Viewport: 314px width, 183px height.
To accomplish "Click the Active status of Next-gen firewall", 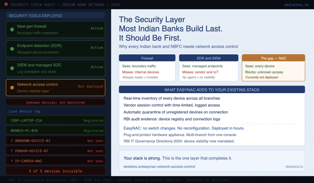I will 97,28.
